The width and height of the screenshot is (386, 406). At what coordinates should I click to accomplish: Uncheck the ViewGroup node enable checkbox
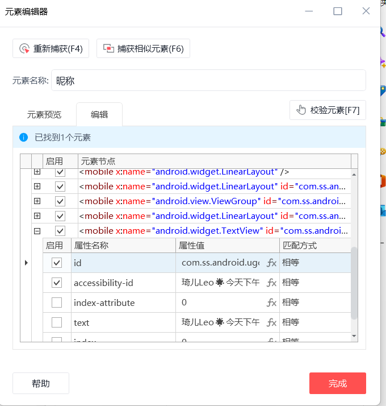pyautogui.click(x=60, y=201)
